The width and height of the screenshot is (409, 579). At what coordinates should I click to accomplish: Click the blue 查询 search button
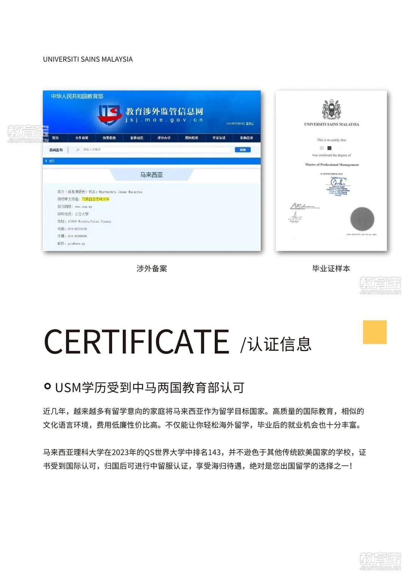tap(242, 150)
